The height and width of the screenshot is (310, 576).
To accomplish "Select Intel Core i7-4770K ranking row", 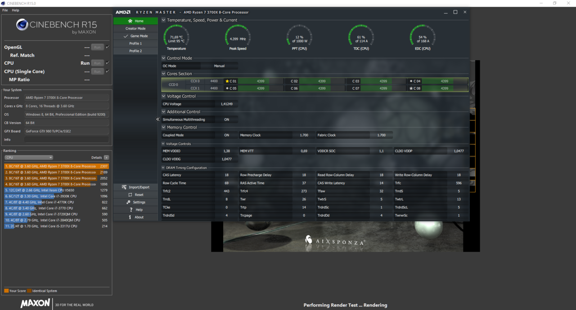I will 56,202.
